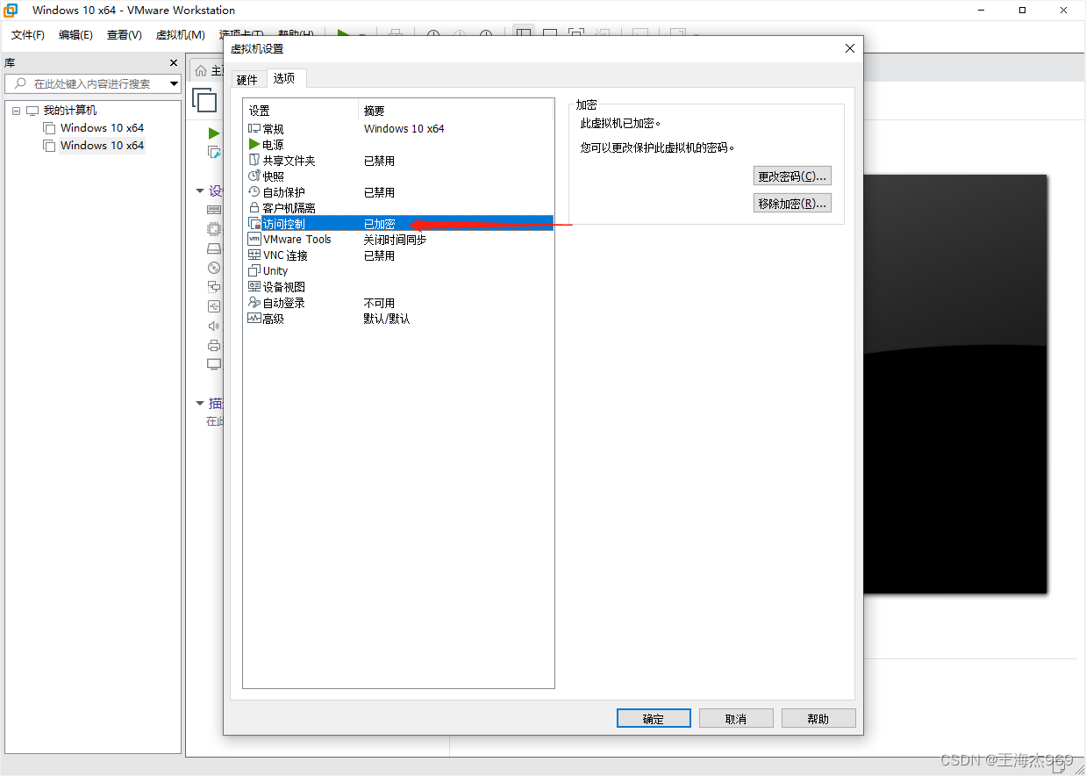Open the 文件(F) menu
The width and height of the screenshot is (1086, 776).
tap(28, 35)
